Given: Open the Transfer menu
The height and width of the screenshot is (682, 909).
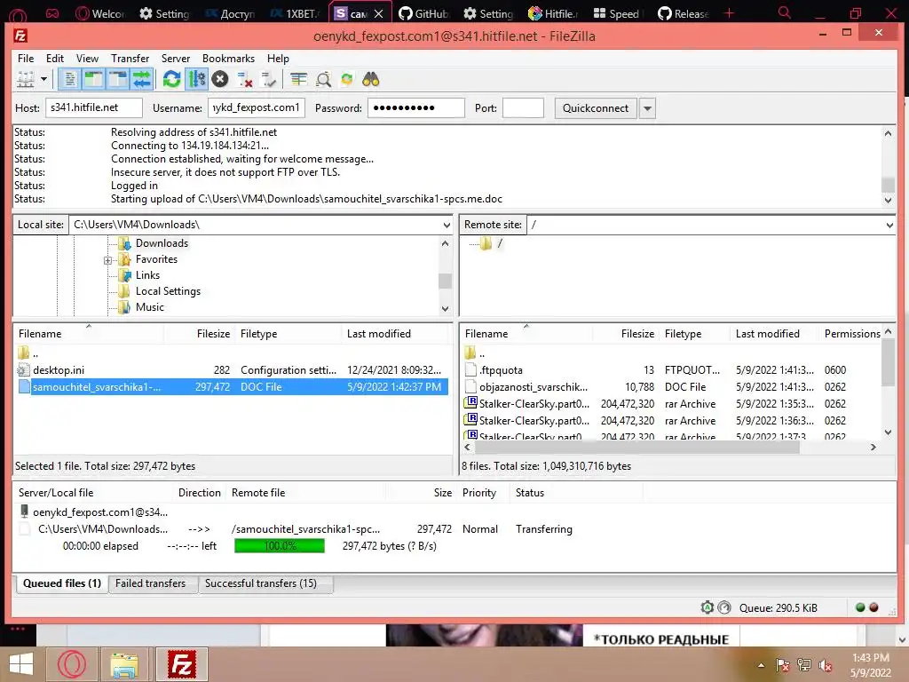Looking at the screenshot, I should (x=130, y=58).
